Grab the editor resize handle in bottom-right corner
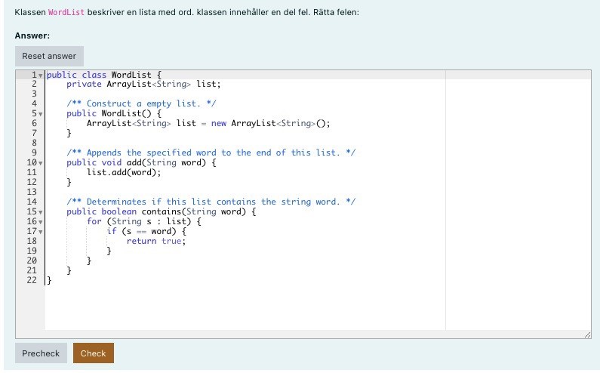The width and height of the screenshot is (600, 373). [586, 334]
